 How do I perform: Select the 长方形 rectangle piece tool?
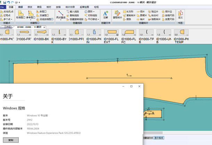click(128, 11)
